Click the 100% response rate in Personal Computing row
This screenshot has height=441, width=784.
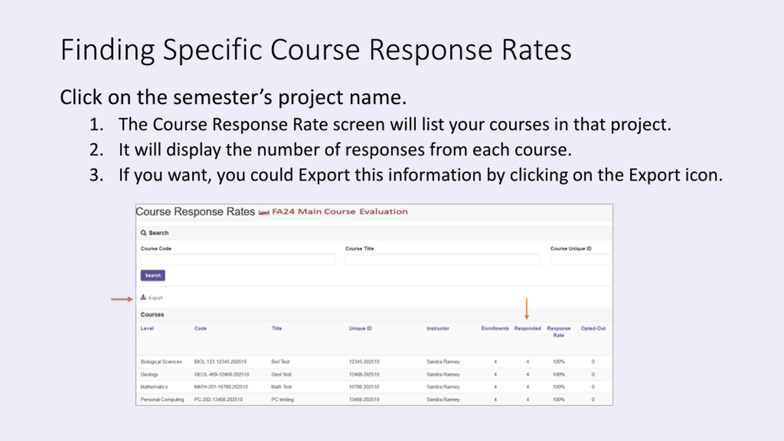pyautogui.click(x=559, y=399)
